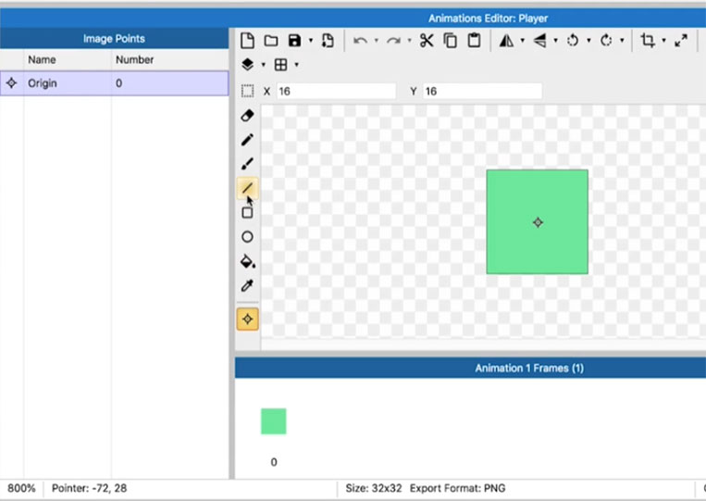Flip the image vertically

(539, 41)
